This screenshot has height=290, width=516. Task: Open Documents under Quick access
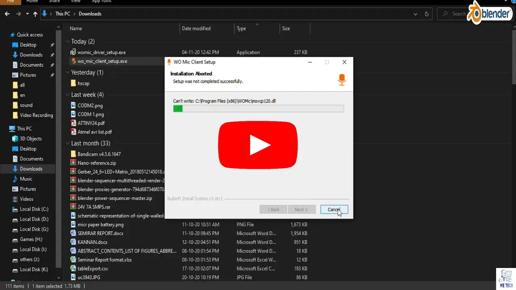click(31, 65)
